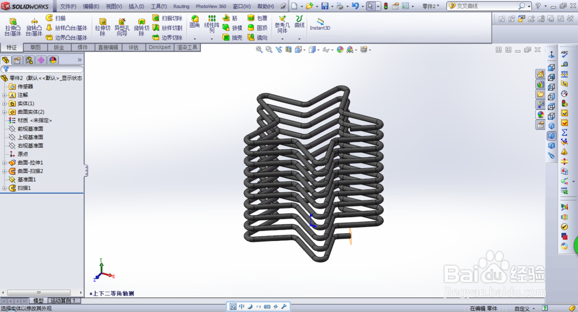Click the 曲线 curves tool
The image size is (578, 312).
(299, 22)
